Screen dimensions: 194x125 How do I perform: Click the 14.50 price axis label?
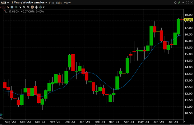pos(188,61)
